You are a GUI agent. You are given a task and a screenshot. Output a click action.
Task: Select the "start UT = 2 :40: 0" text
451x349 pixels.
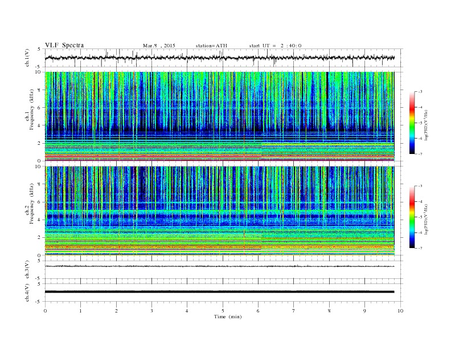275,46
